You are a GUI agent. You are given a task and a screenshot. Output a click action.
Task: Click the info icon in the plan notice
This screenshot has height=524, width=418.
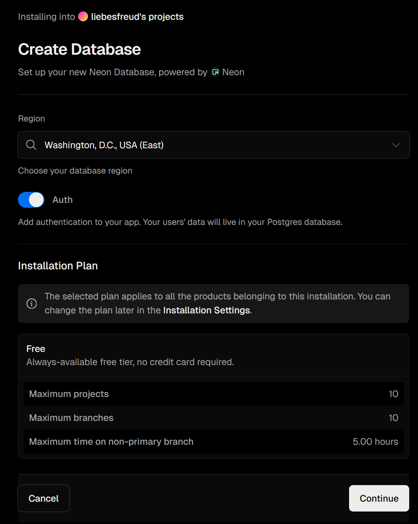(x=32, y=303)
